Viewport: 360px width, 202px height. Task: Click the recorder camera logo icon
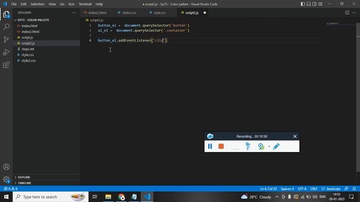click(x=210, y=136)
